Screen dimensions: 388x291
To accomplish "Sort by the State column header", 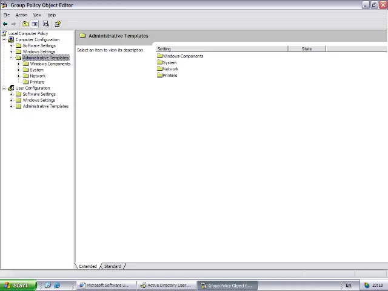I will 307,48.
